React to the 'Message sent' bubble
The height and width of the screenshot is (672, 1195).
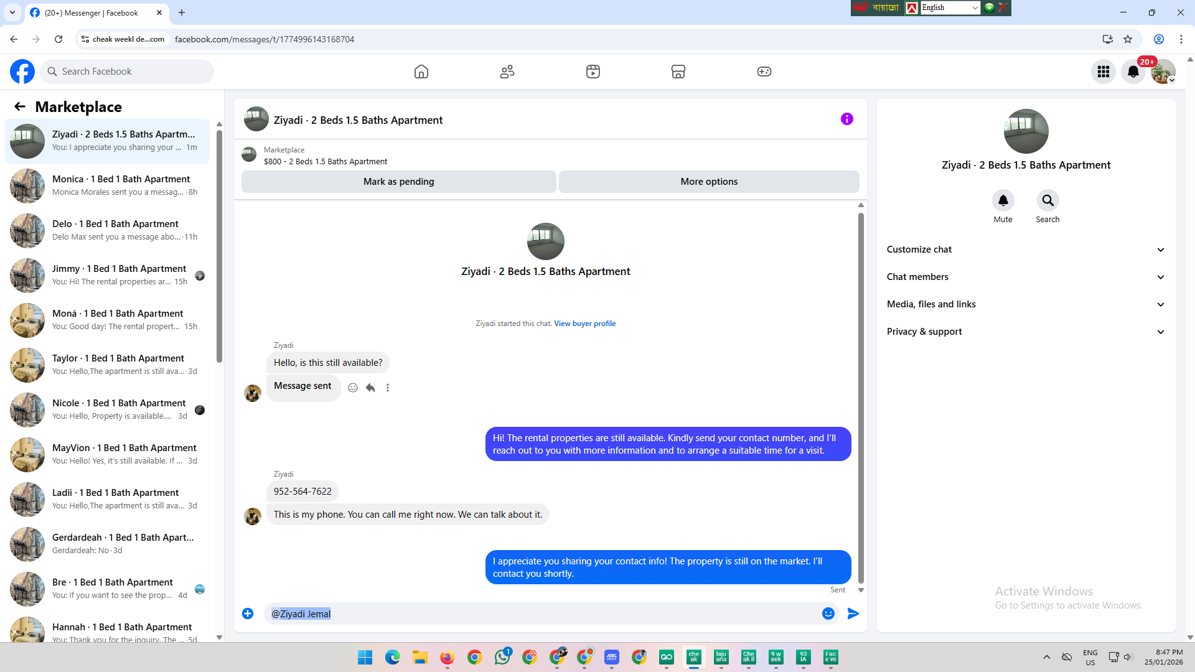353,388
